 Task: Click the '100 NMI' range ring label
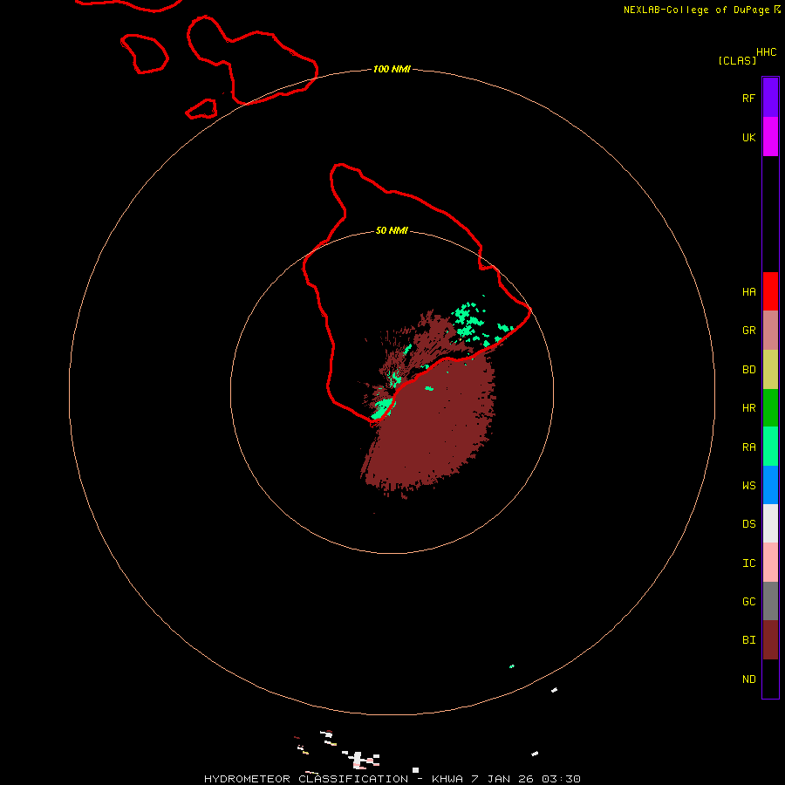[392, 69]
